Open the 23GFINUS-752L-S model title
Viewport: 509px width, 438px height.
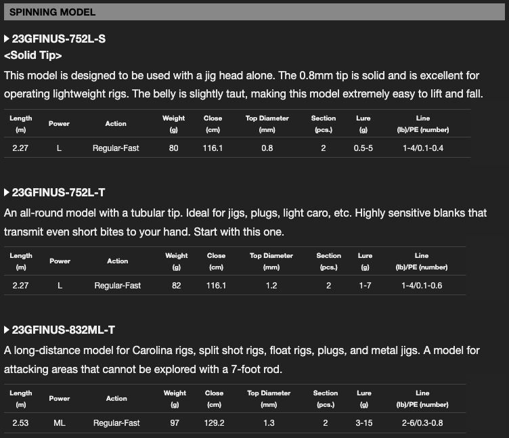[59, 39]
